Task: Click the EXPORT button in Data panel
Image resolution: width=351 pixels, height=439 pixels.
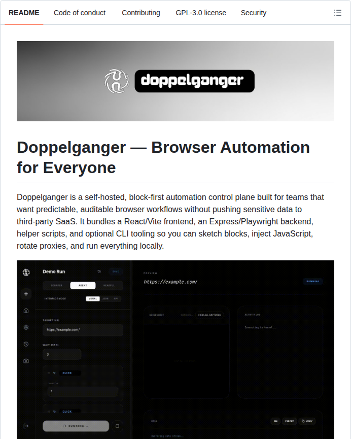Action: (290, 421)
